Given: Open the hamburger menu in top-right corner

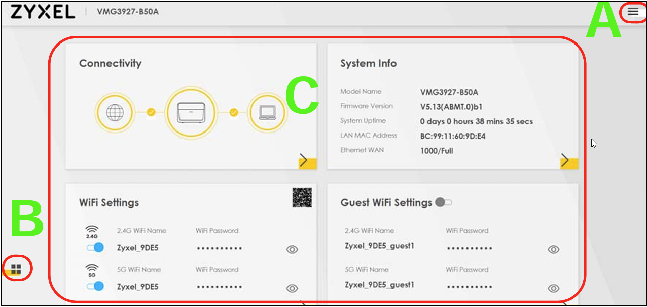Looking at the screenshot, I should click(633, 12).
